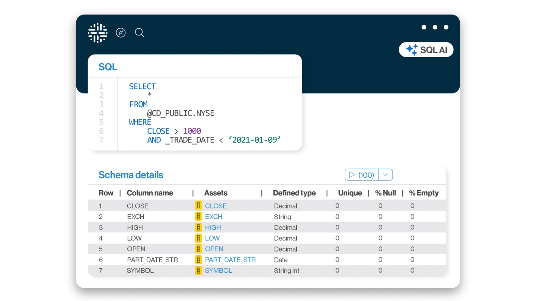536x301 pixels.
Task: Click the asset icon beside PART_DATE_STR column
Action: tap(198, 259)
